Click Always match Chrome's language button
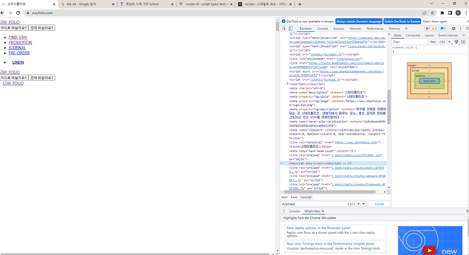469x255 pixels. pyautogui.click(x=359, y=21)
